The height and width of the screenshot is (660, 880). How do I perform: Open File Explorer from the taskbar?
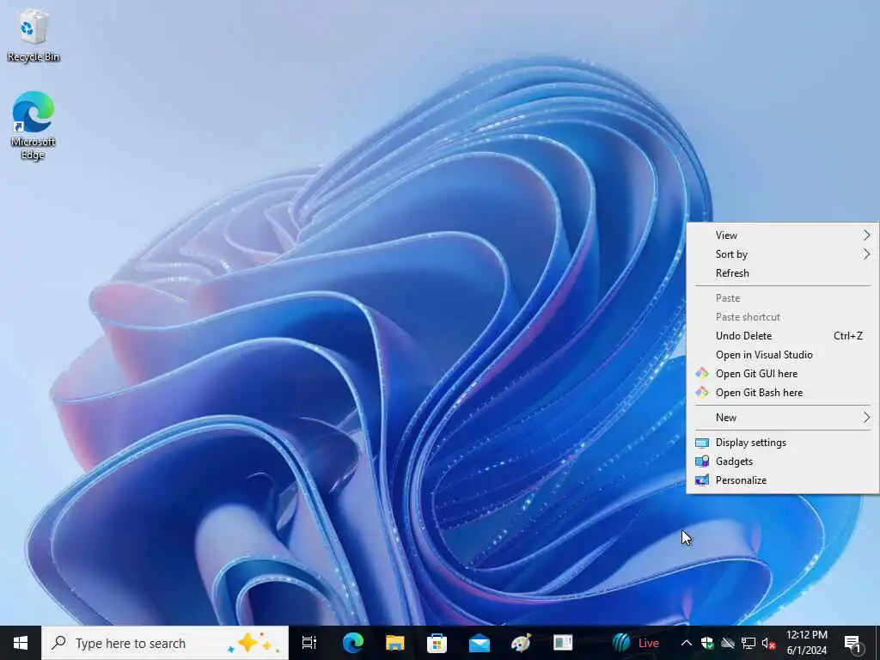pyautogui.click(x=395, y=643)
